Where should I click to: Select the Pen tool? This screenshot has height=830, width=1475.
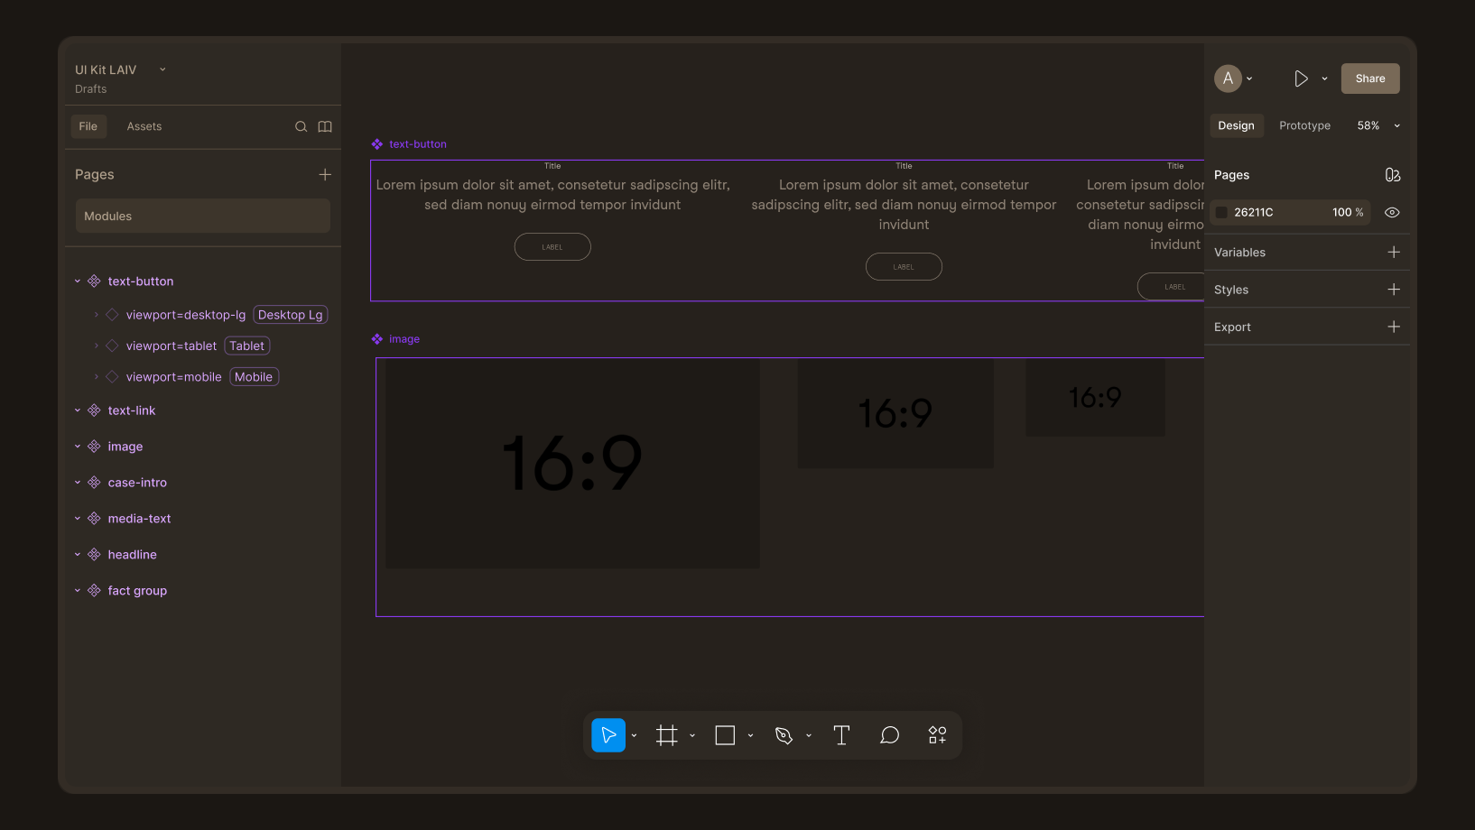784,735
